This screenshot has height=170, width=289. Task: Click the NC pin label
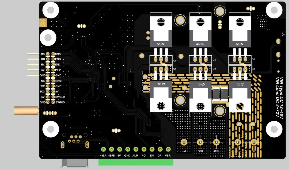(43, 81)
